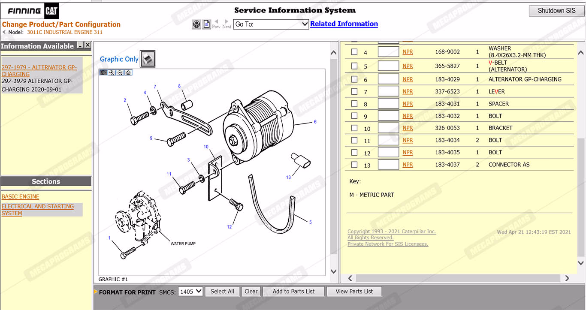
Task: Open the document page icon beside Prev
Action: click(x=207, y=24)
